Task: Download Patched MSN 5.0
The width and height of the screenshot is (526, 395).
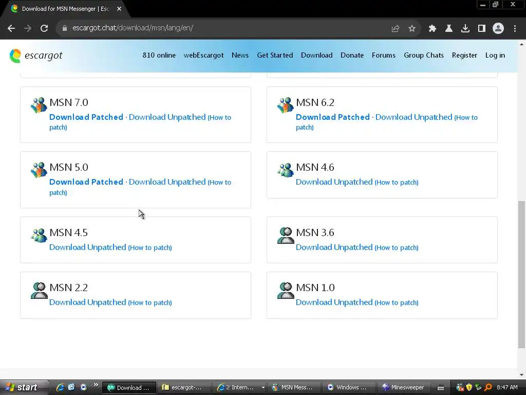Action: tap(86, 182)
